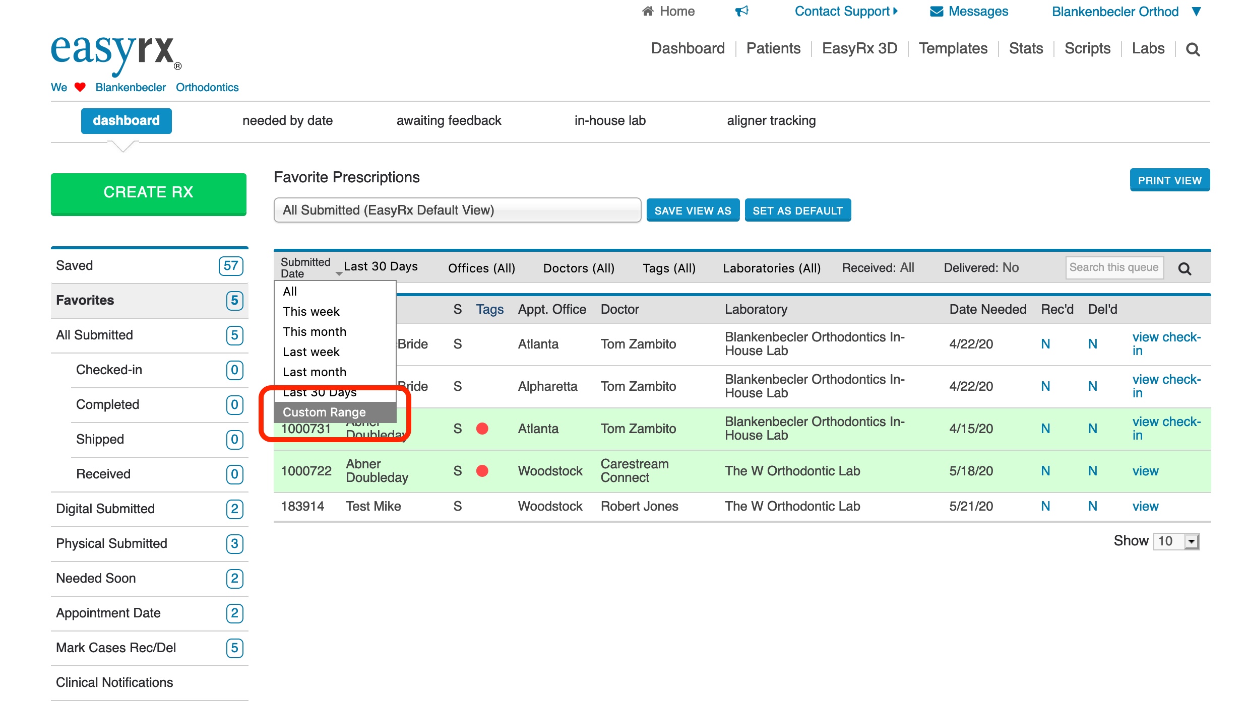Click the megaphone announcements icon
Screen dimensions: 1245x703
(741, 11)
